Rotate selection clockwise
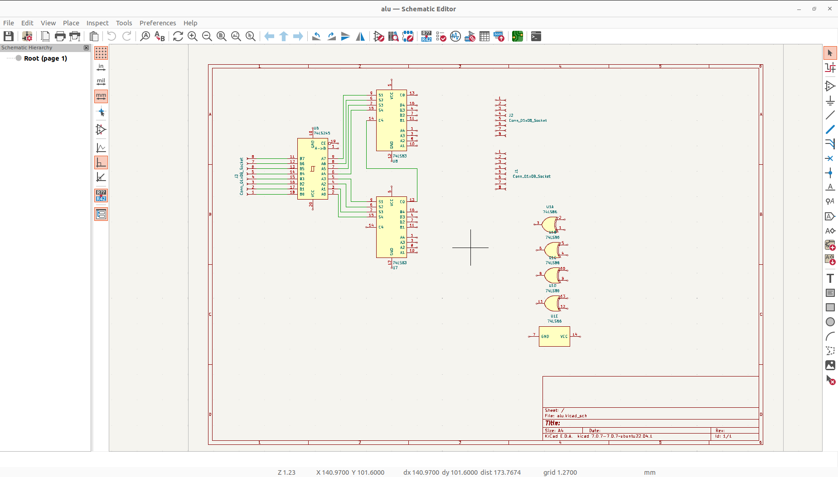838x477 pixels. (331, 36)
